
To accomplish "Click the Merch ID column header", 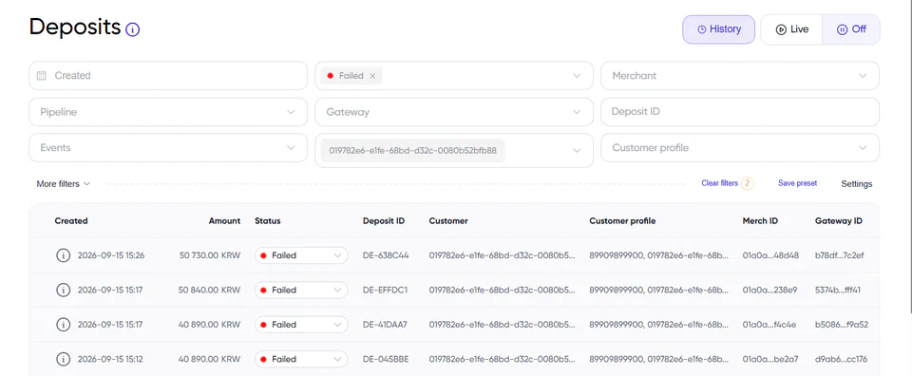I will pyautogui.click(x=760, y=221).
